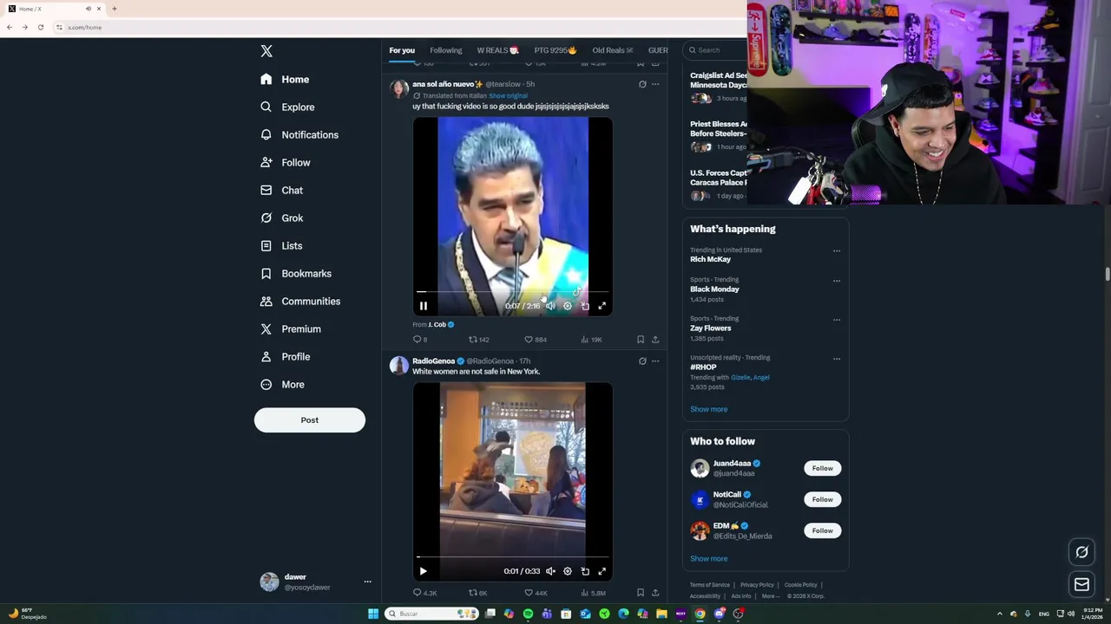Pause the Maduro video

[424, 306]
